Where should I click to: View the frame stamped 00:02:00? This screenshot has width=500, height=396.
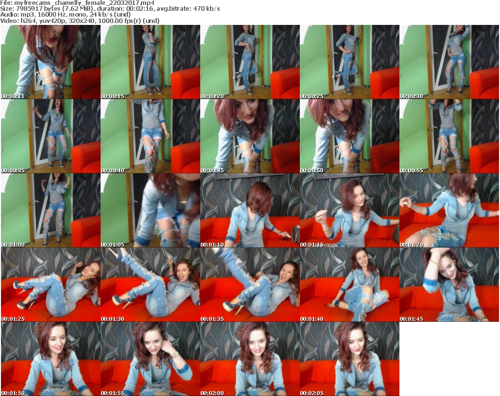tap(250, 359)
